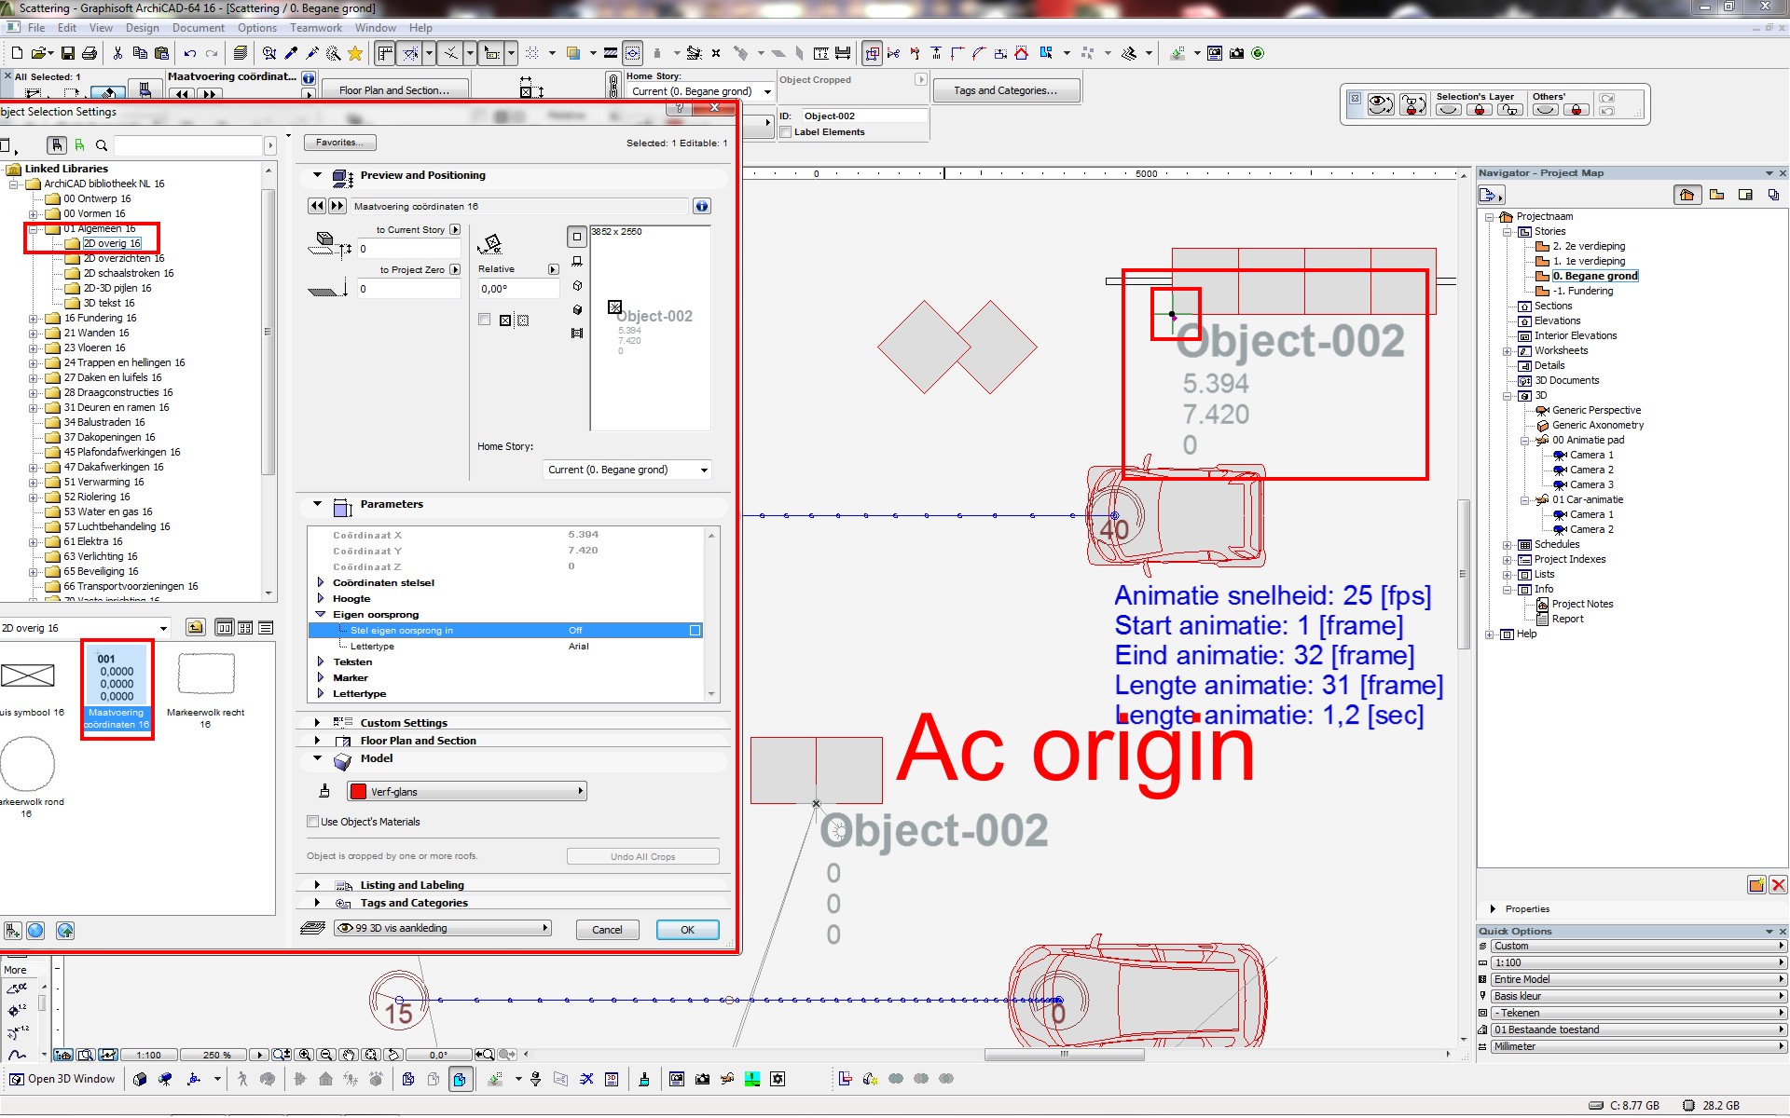Click the Save icon in the toolbar

click(68, 53)
